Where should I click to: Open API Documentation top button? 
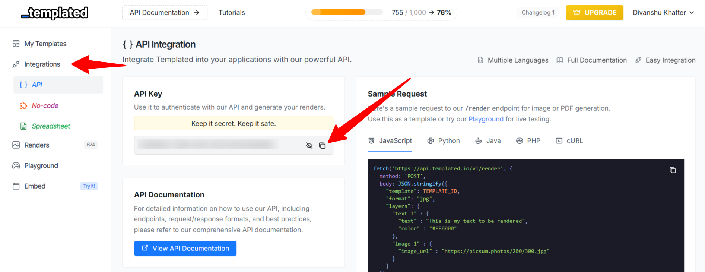tap(165, 13)
